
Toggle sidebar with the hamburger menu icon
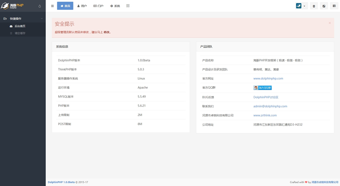pos(52,6)
